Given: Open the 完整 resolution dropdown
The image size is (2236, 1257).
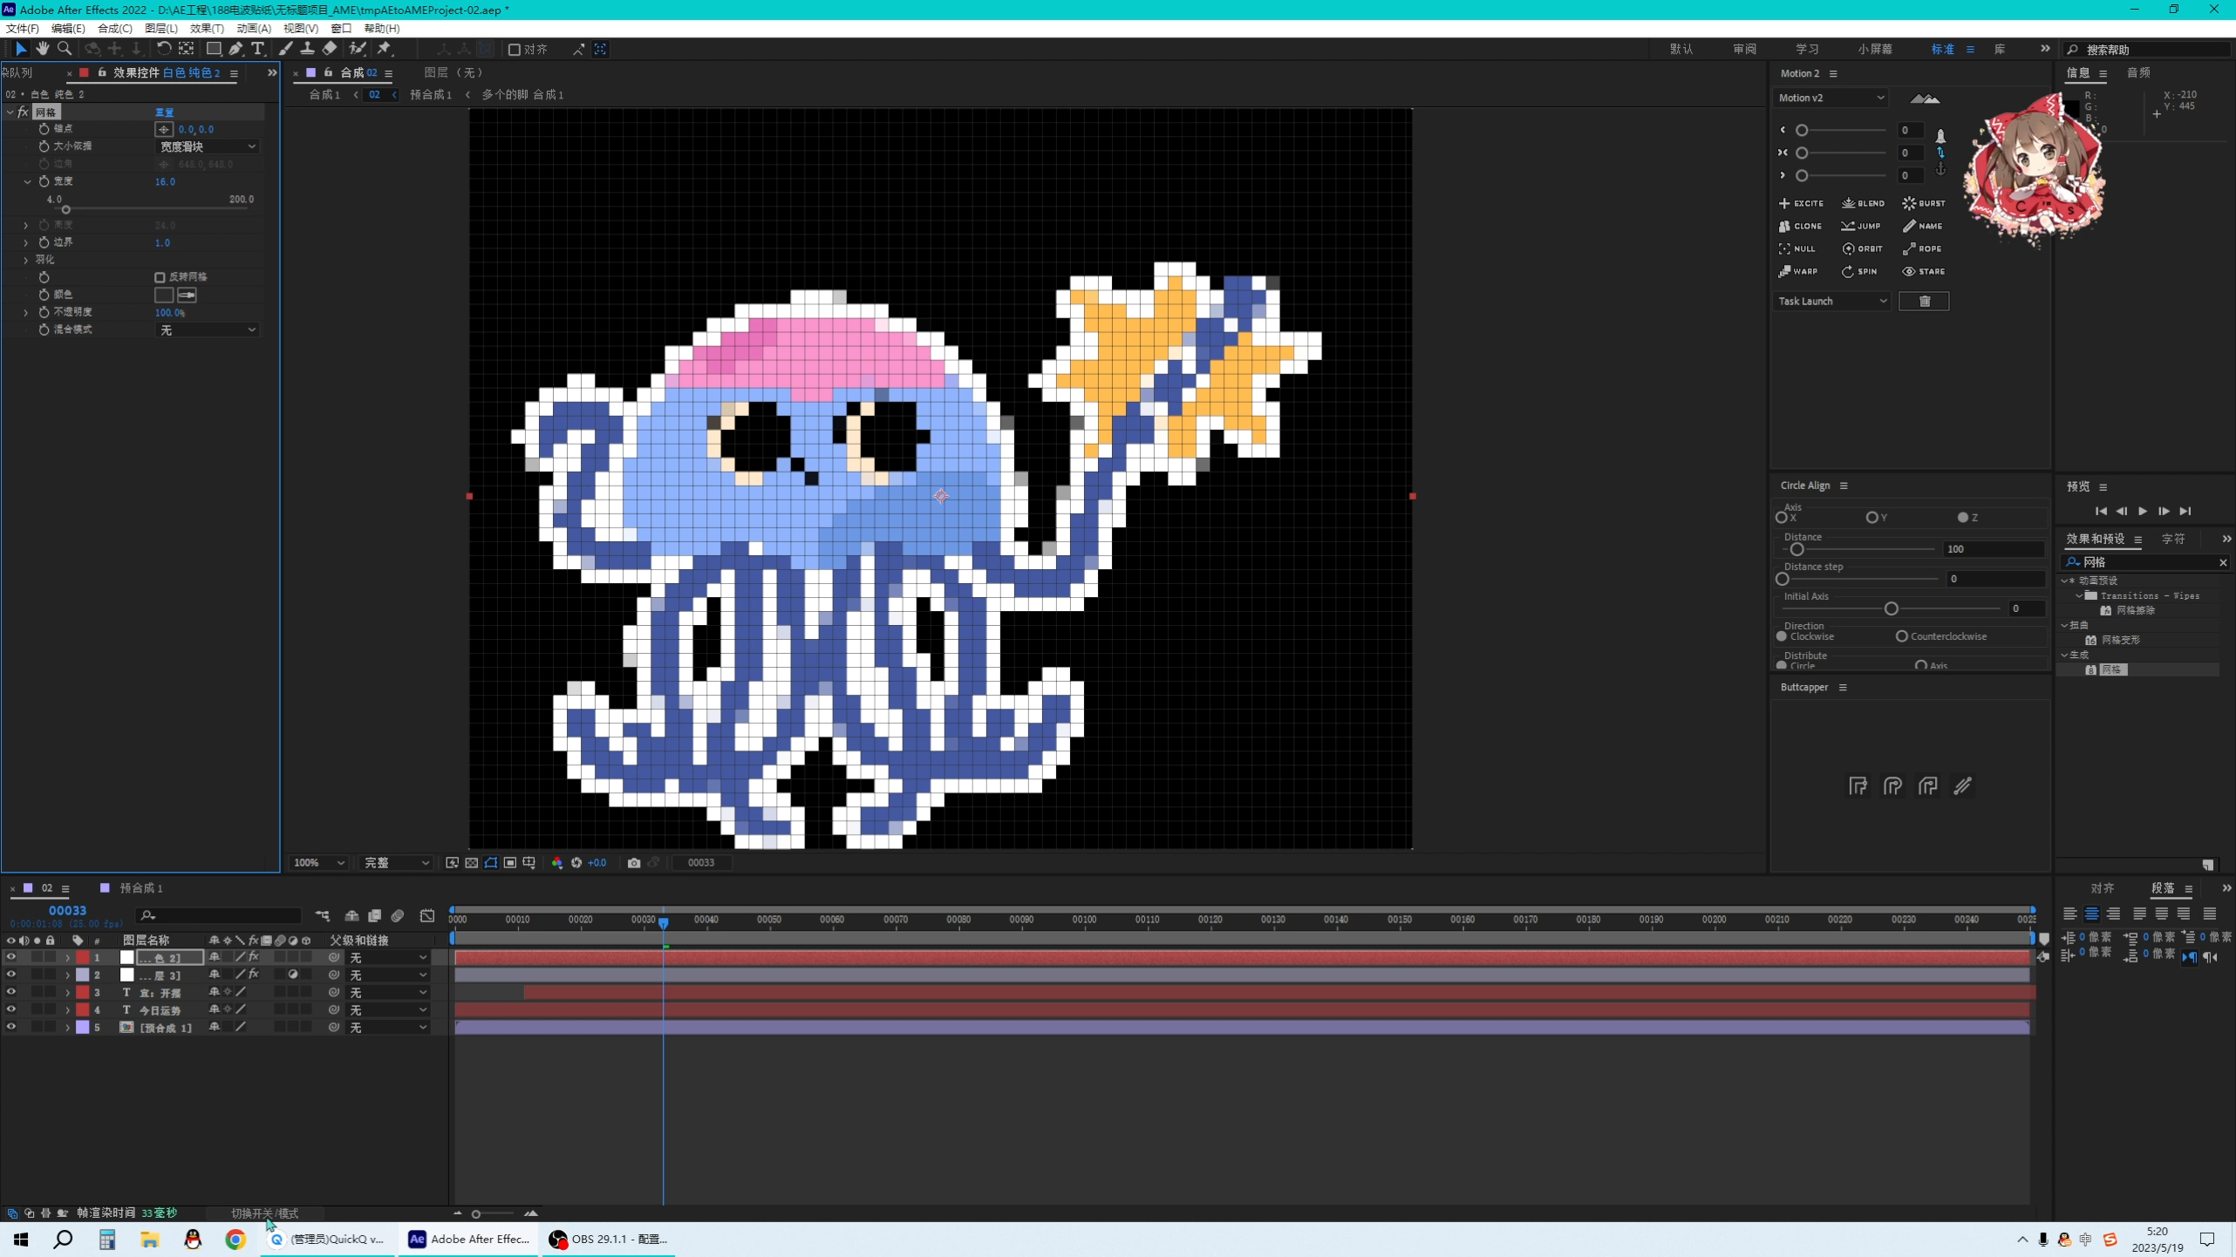Looking at the screenshot, I should [x=397, y=863].
